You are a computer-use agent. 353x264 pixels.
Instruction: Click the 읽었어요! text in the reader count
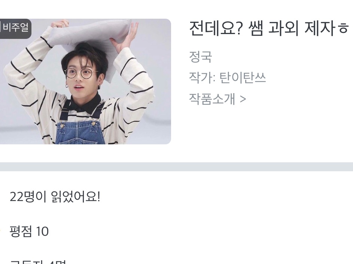[76, 197]
